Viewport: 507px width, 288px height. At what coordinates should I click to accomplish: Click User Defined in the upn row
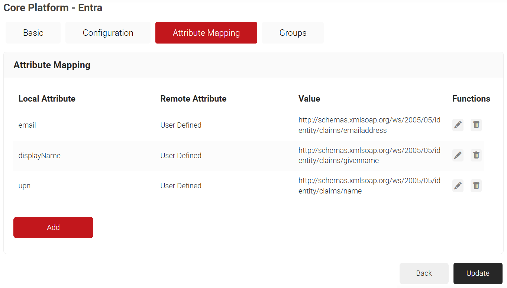click(x=181, y=186)
